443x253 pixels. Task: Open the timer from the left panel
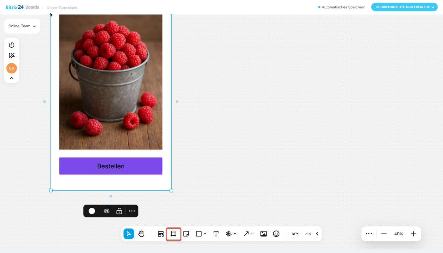tap(12, 45)
